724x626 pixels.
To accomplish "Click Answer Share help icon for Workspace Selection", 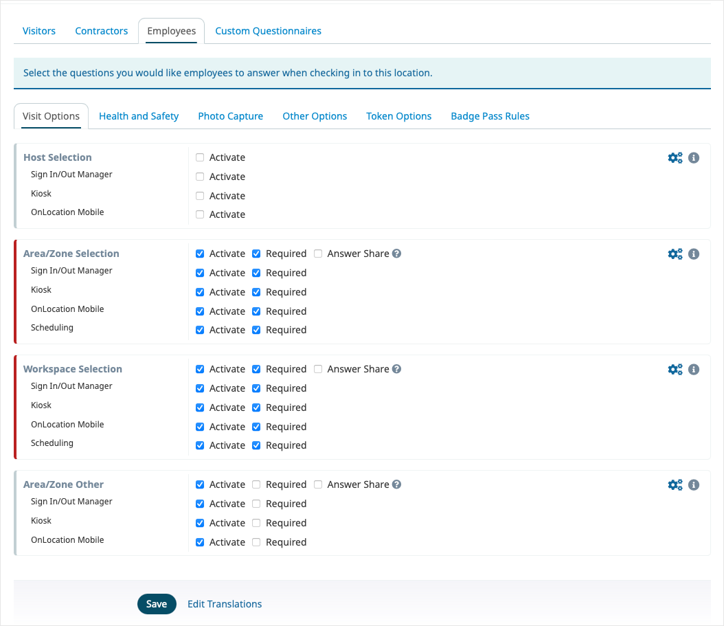I will [x=396, y=369].
